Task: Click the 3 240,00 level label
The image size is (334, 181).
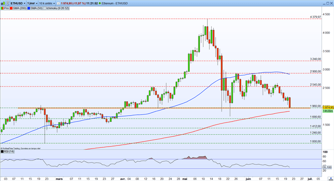Action: click(315, 59)
